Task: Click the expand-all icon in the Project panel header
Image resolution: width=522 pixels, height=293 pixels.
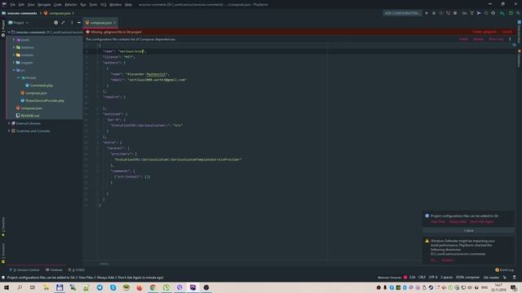Action: (x=64, y=23)
